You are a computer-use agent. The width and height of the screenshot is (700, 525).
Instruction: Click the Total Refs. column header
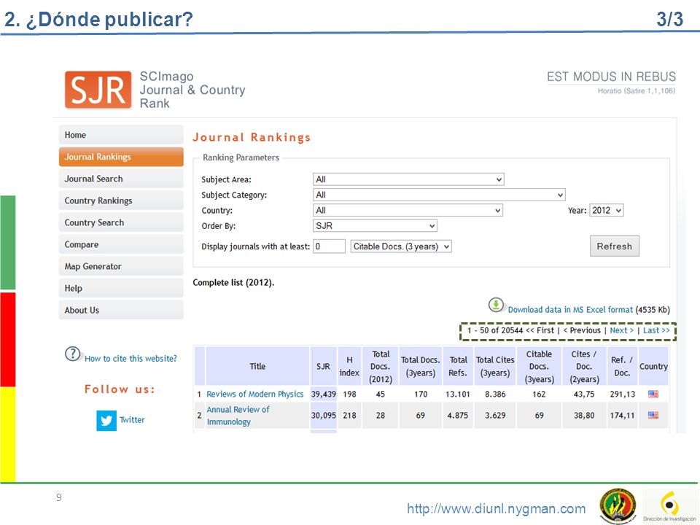click(458, 366)
